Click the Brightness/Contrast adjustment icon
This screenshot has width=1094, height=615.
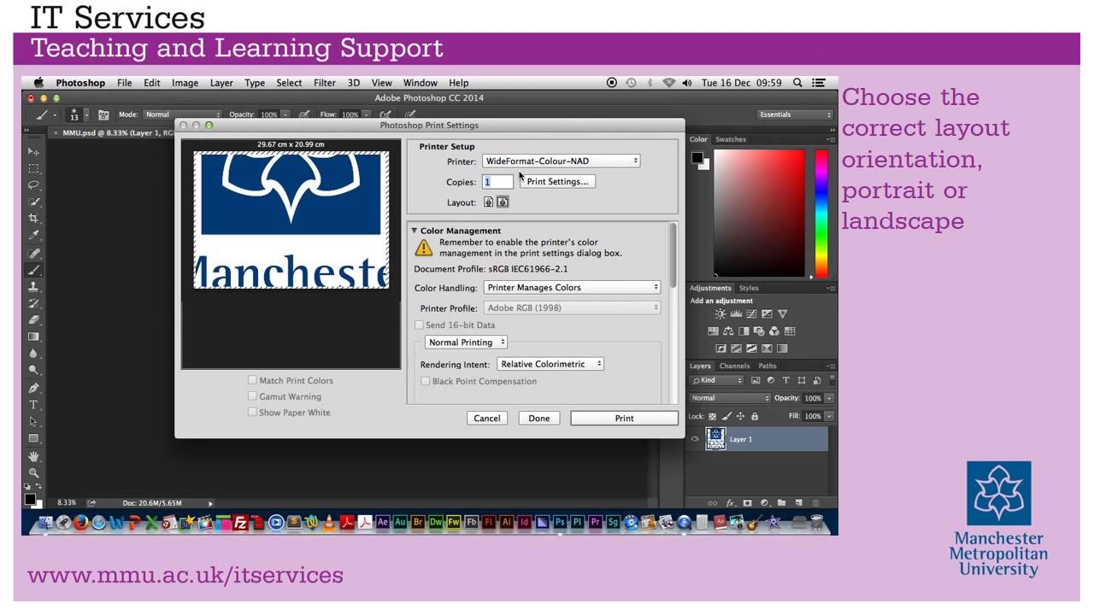720,314
